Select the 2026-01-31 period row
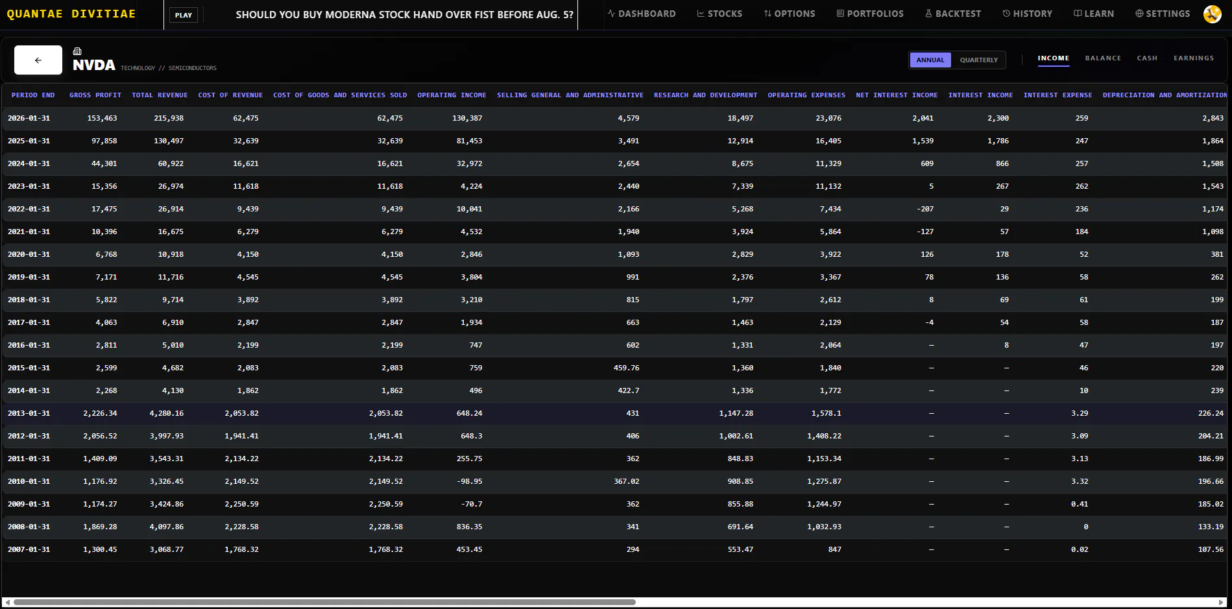This screenshot has width=1232, height=609. point(614,118)
